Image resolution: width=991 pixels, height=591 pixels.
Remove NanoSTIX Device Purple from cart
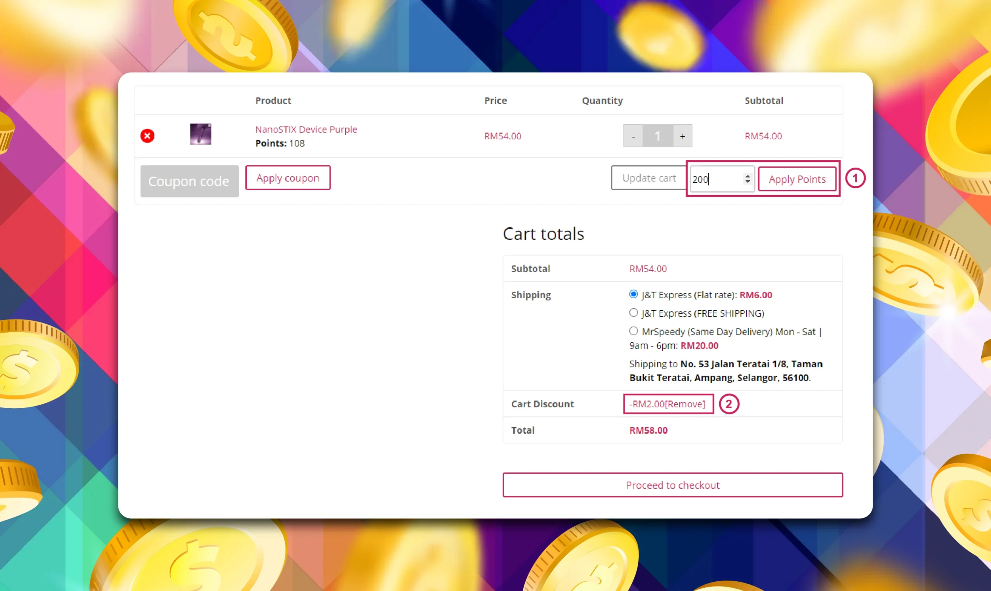pyautogui.click(x=147, y=136)
